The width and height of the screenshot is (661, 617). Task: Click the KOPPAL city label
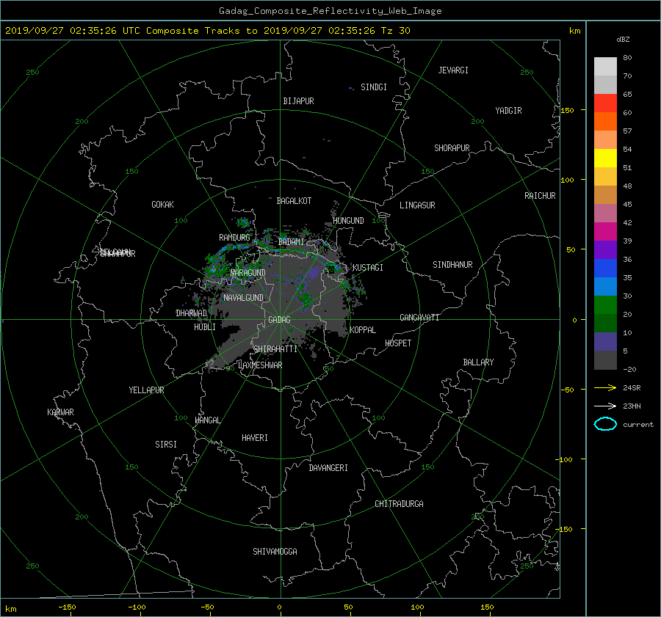click(x=363, y=330)
